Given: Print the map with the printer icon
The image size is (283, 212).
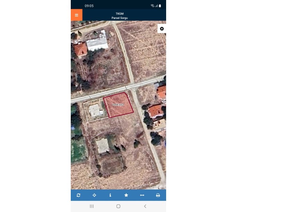Looking at the screenshot, I should (x=158, y=195).
